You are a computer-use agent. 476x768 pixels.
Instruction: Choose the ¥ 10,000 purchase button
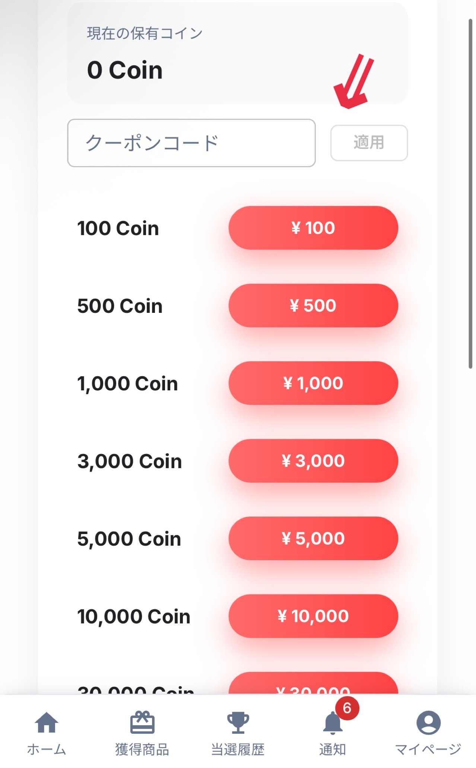pos(313,616)
